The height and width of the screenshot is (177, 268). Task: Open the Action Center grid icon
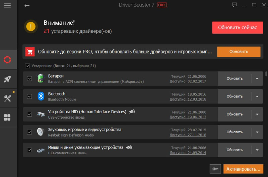pos(7,117)
